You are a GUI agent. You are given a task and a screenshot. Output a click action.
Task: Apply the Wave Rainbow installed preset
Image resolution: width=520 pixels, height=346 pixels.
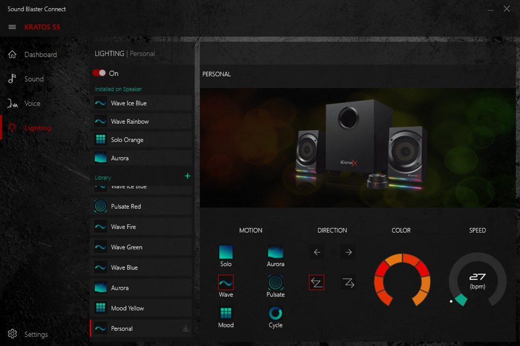tap(129, 122)
